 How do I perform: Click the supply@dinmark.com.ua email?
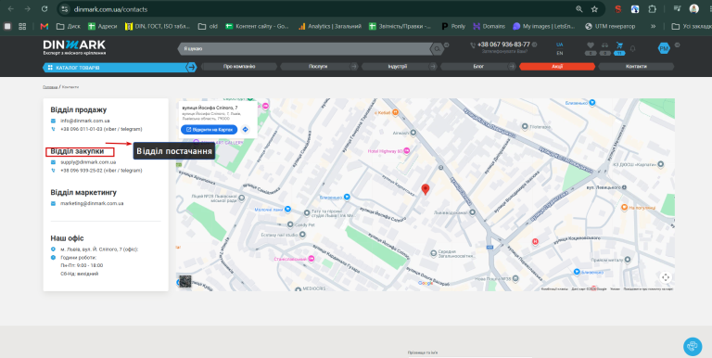(88, 162)
